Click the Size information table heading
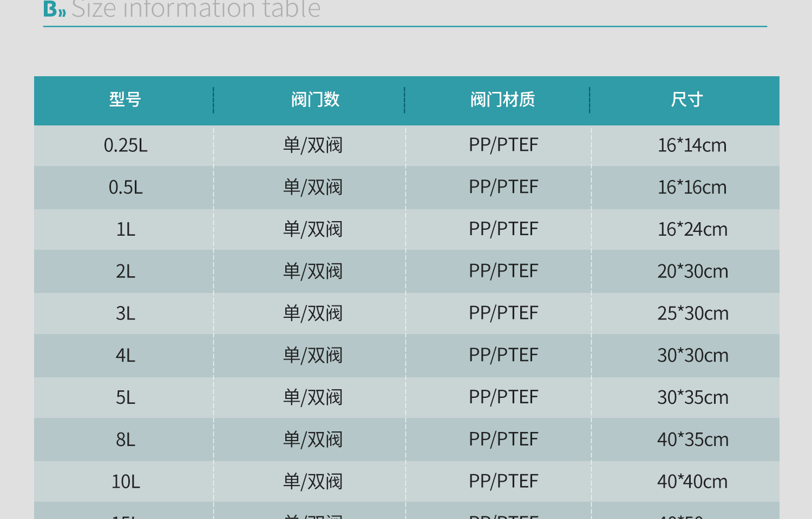812x519 pixels. (199, 9)
